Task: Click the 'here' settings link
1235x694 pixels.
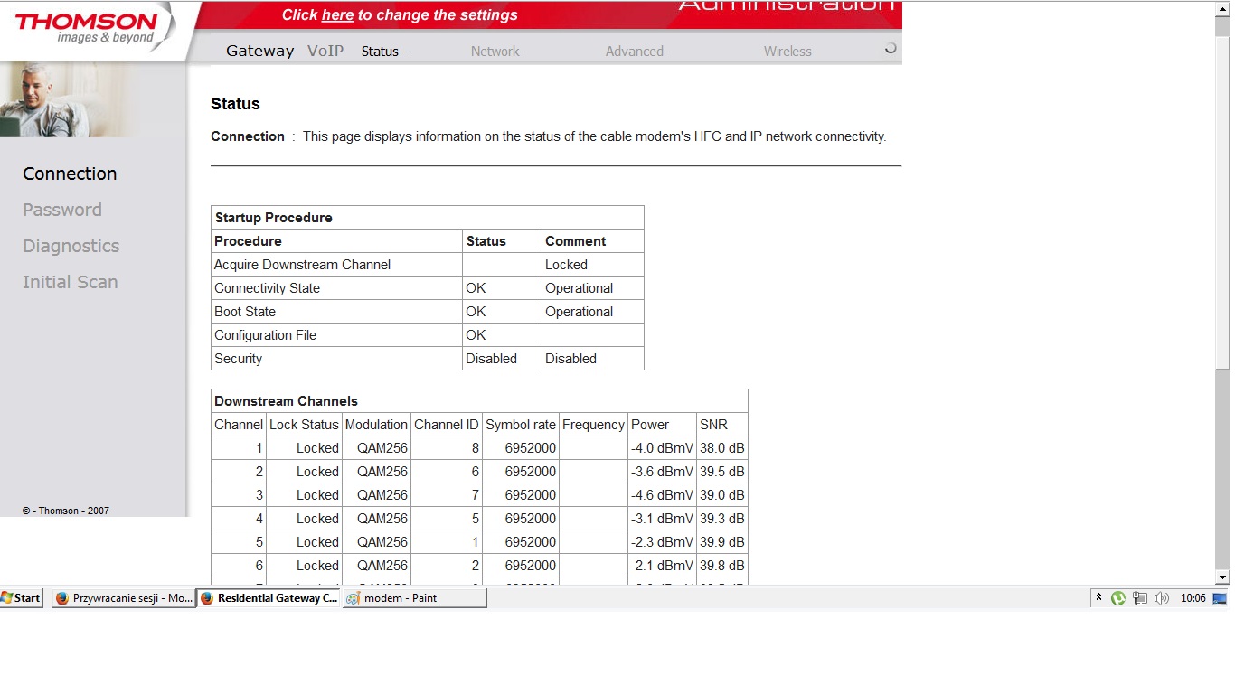Action: [x=337, y=14]
